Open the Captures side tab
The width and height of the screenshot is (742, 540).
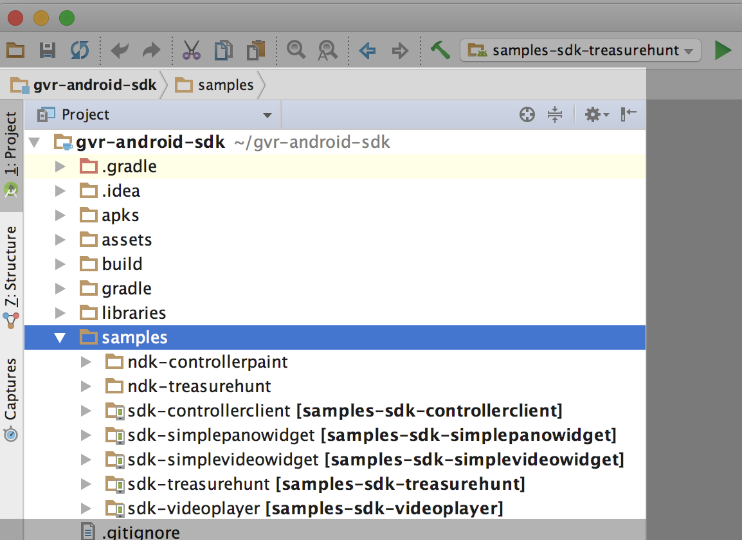click(11, 400)
